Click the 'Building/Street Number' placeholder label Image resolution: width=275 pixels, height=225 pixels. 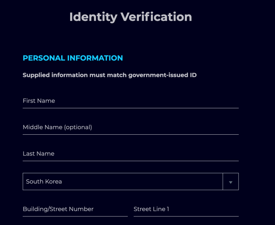coord(58,209)
